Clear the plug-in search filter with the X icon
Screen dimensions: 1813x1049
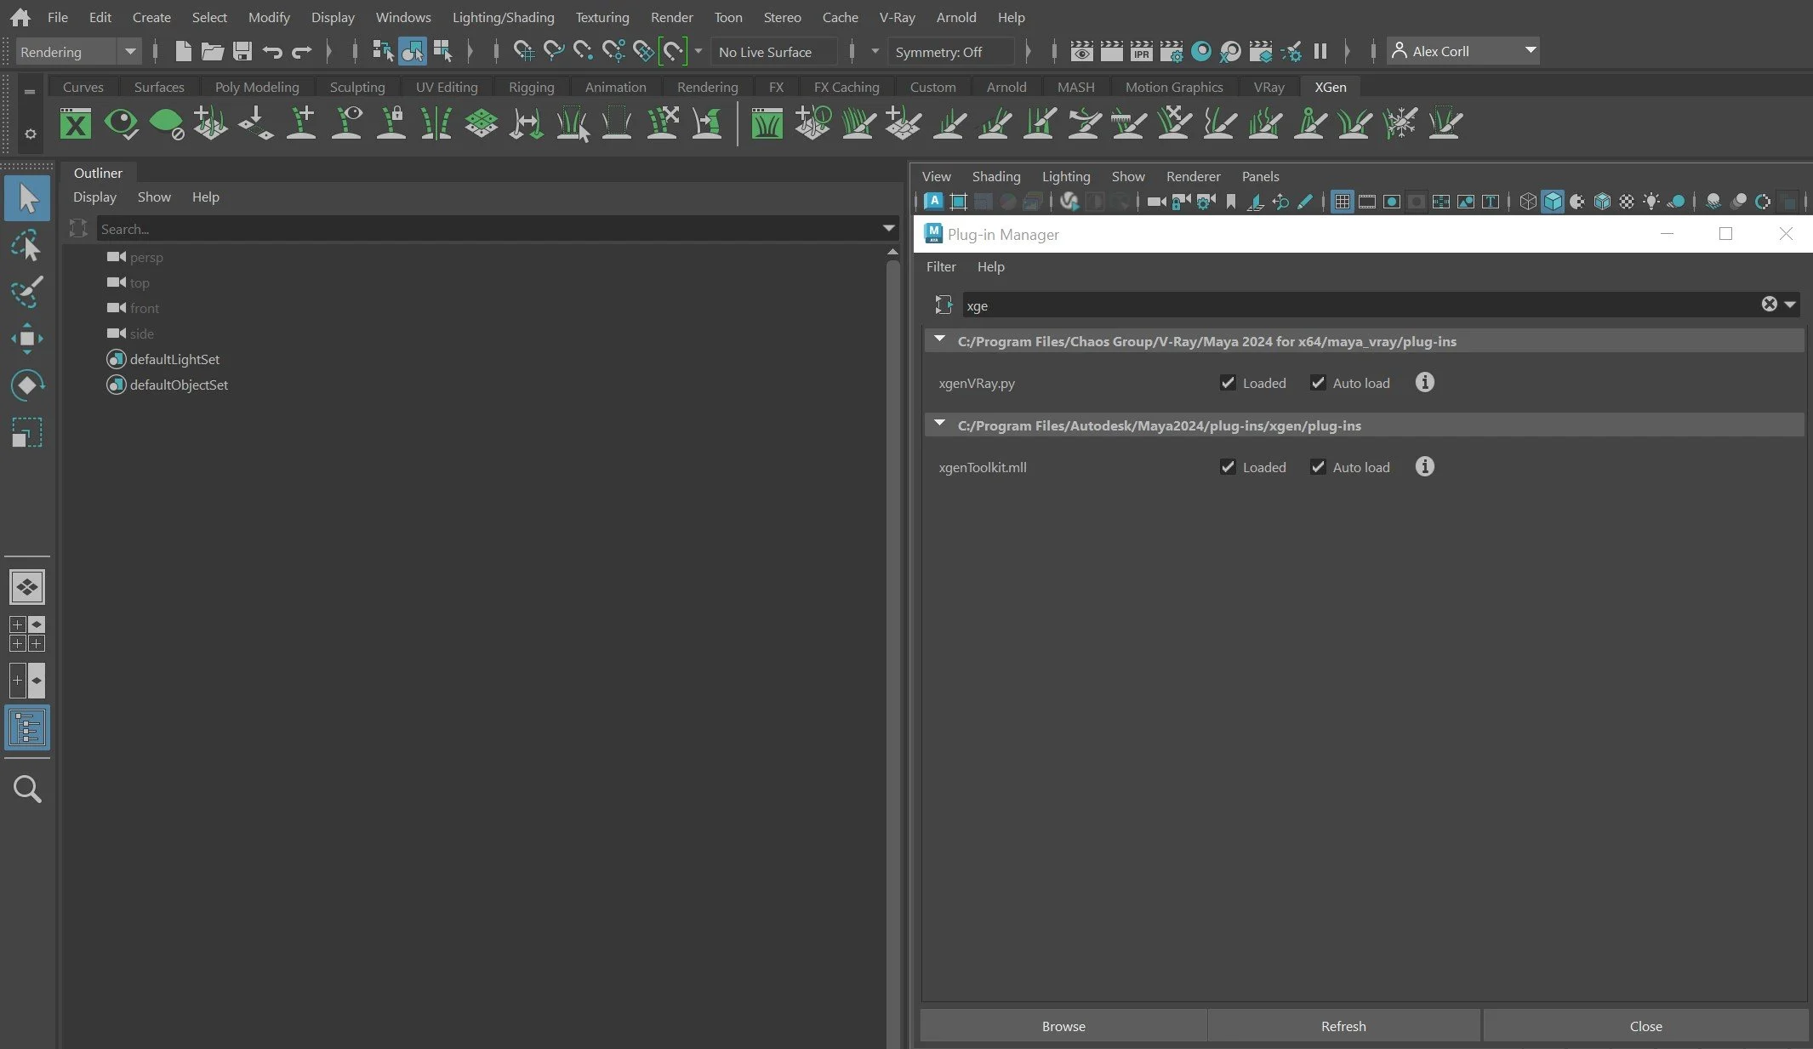(1770, 305)
